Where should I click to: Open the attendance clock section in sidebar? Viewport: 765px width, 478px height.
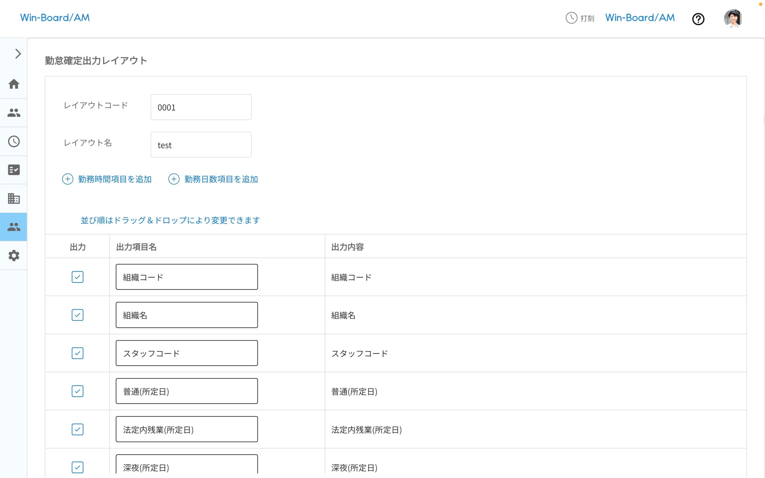tap(13, 141)
